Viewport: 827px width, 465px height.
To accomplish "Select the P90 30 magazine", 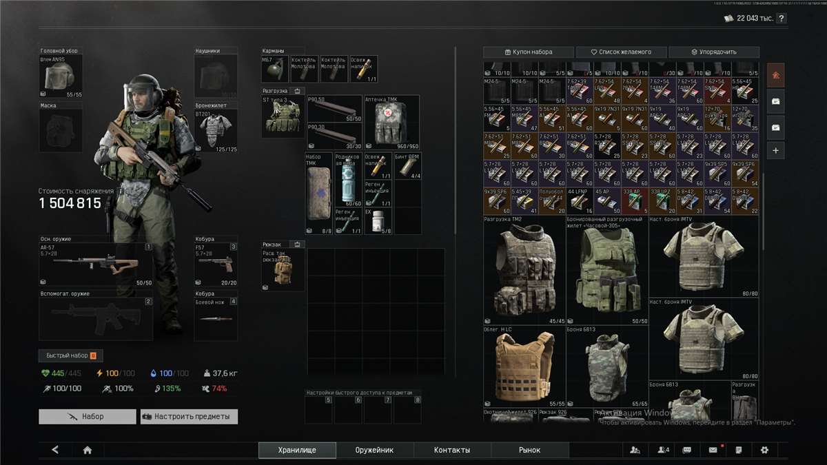I will tap(334, 136).
